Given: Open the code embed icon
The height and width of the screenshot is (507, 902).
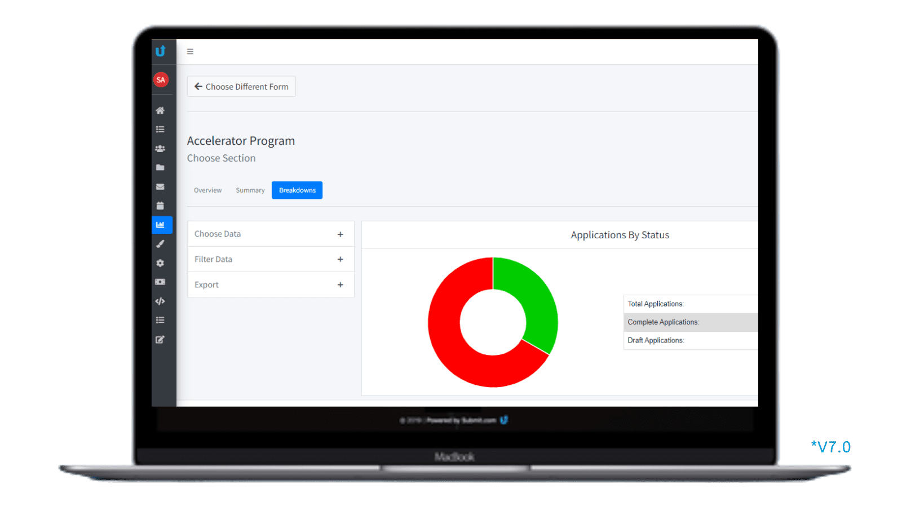Looking at the screenshot, I should click(x=160, y=301).
